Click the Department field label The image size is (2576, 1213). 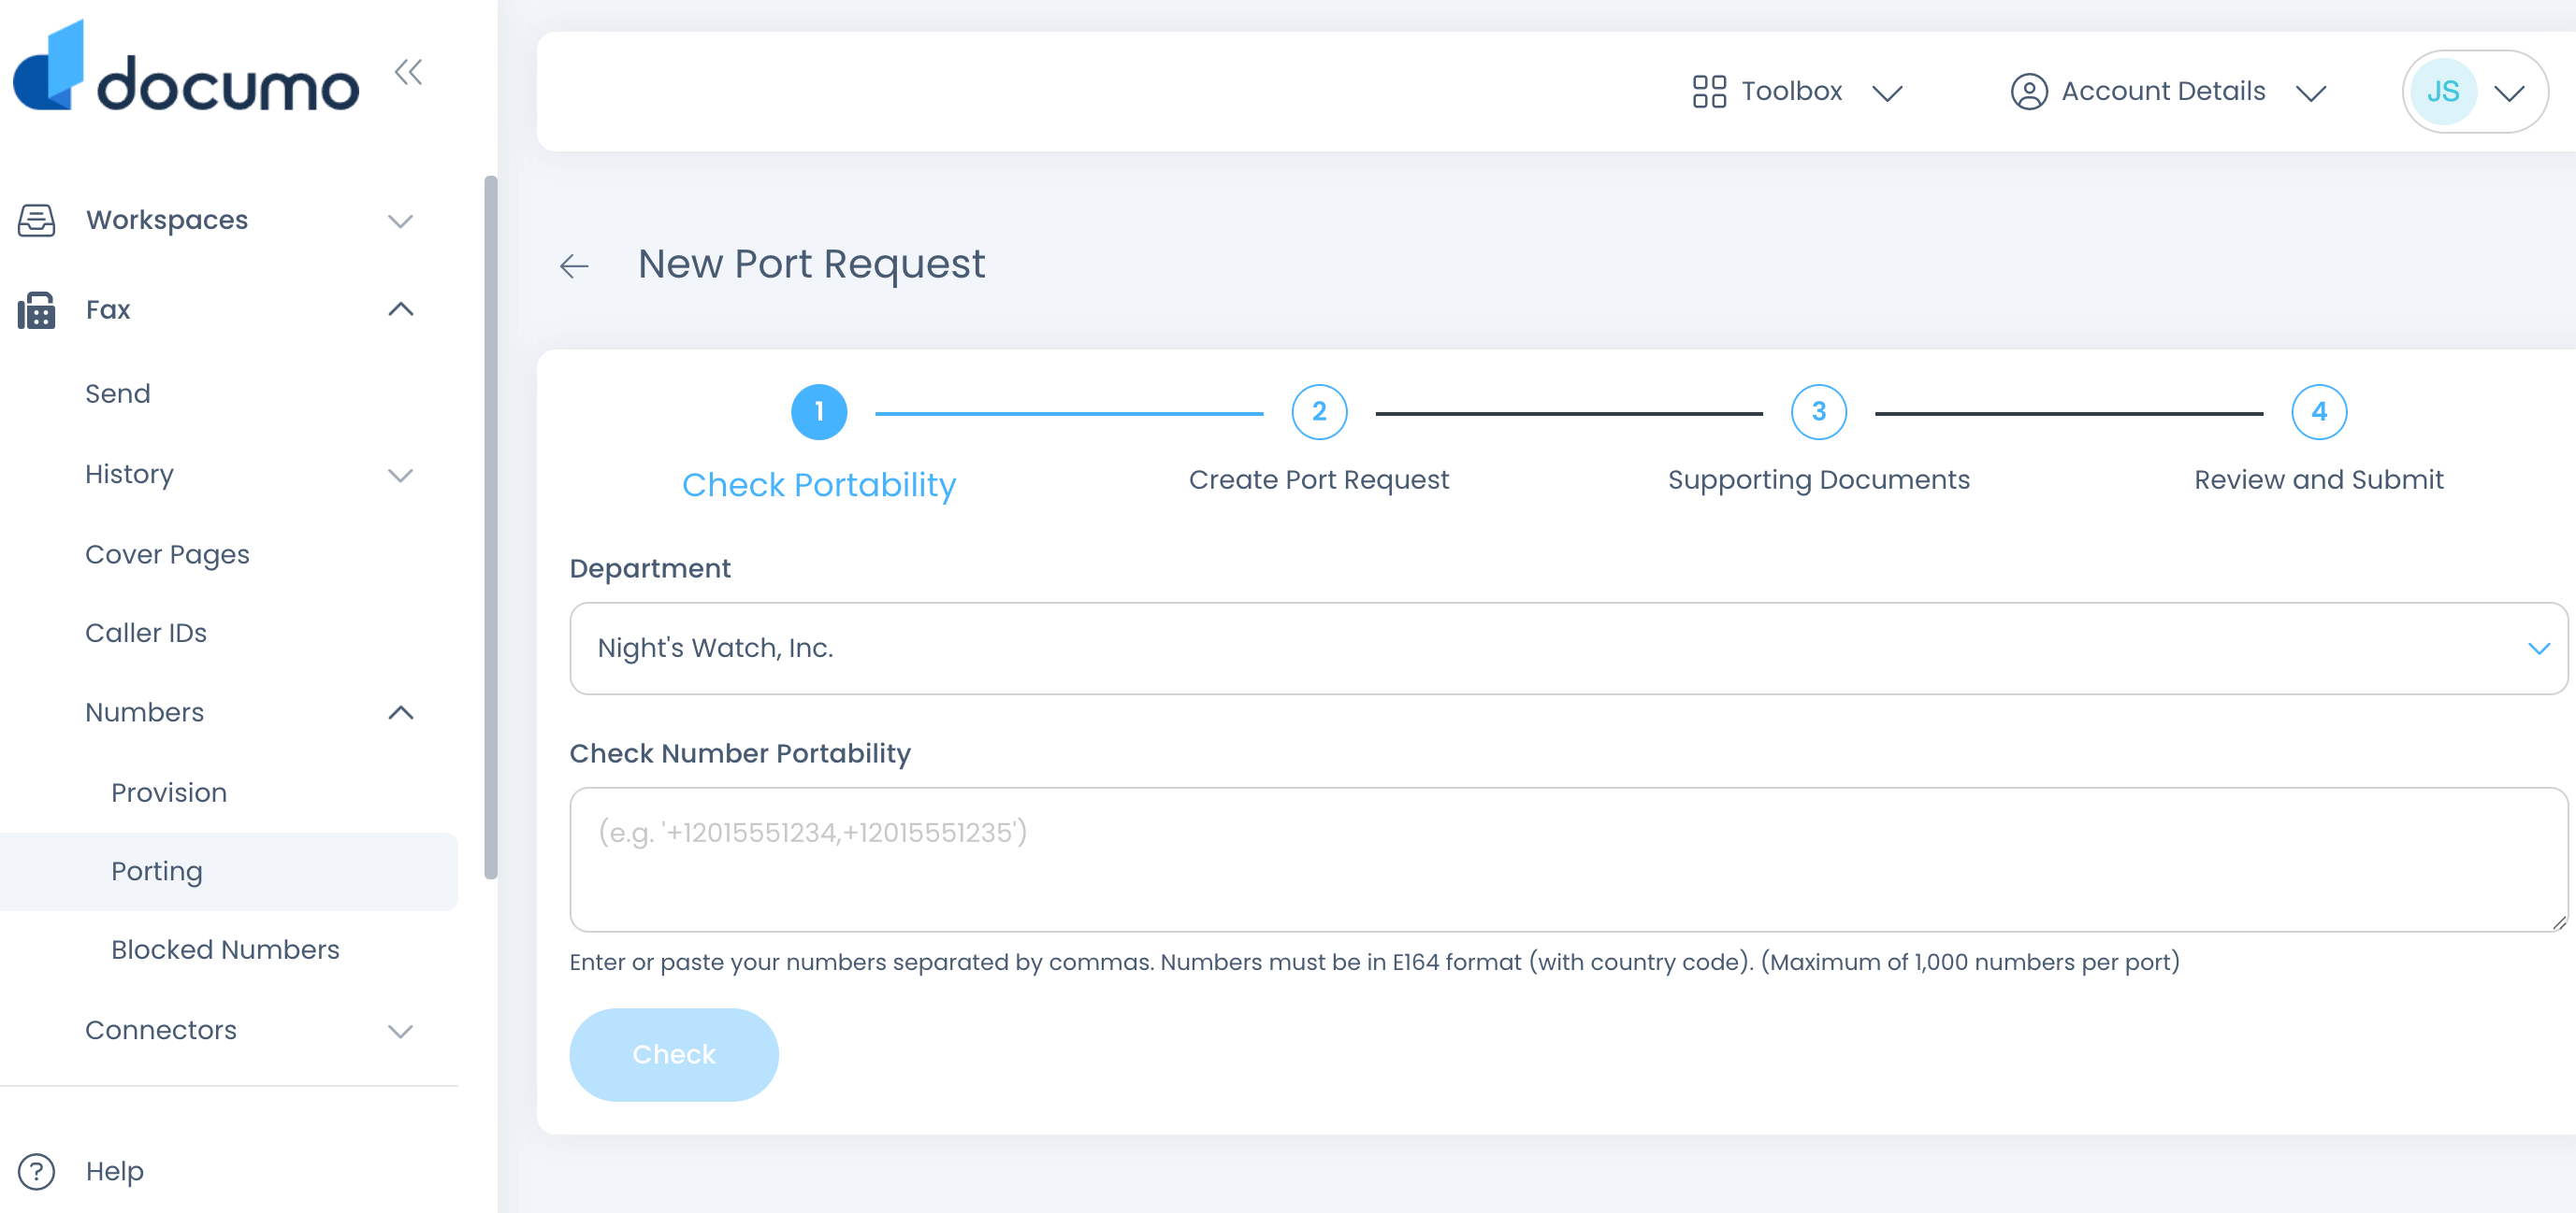[x=650, y=568]
